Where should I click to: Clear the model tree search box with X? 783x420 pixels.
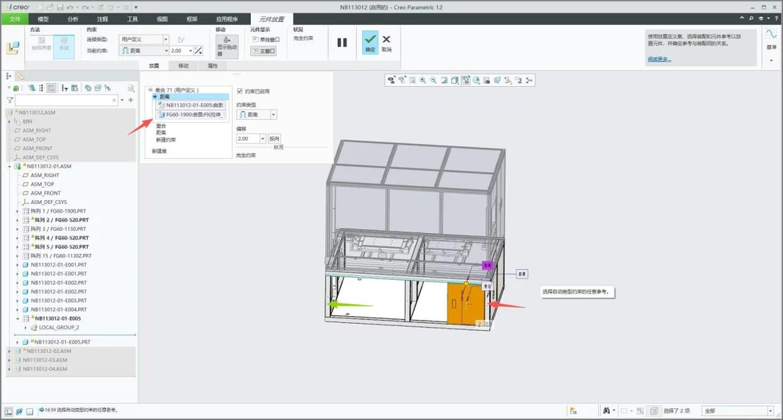114,100
